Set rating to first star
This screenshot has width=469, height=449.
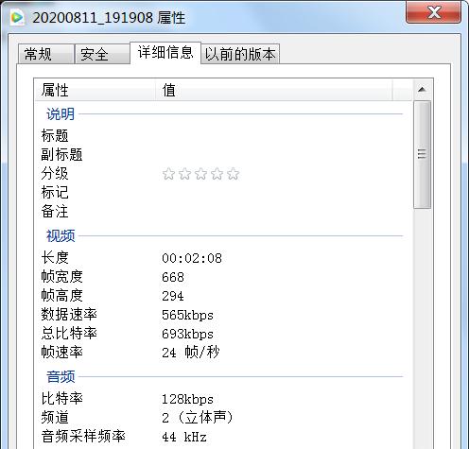point(168,174)
